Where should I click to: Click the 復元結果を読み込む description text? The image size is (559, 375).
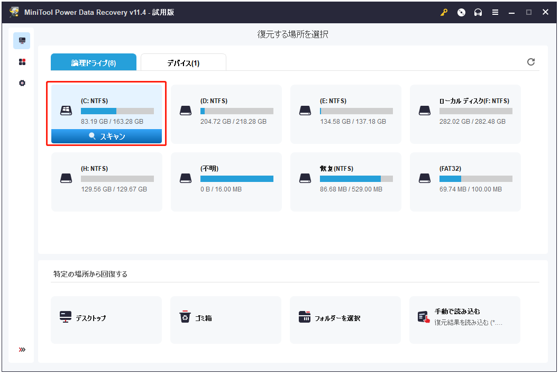(469, 323)
